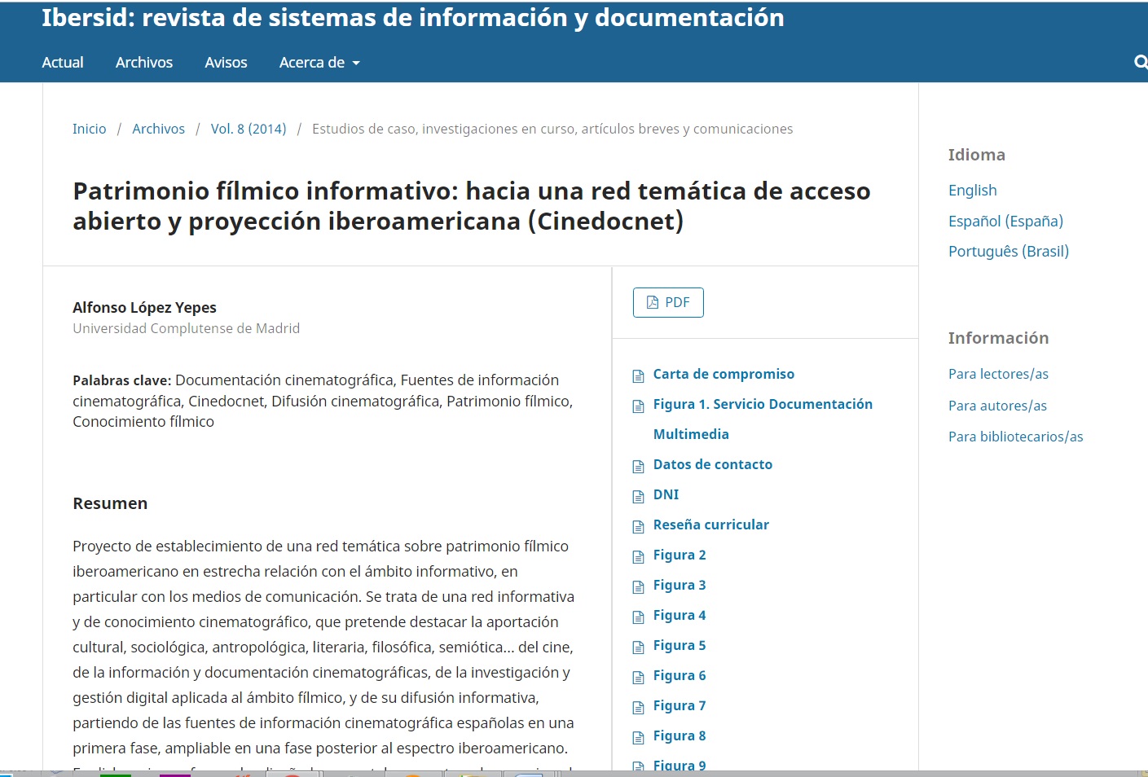This screenshot has height=777, width=1148.
Task: Open the Figura 8 file link
Action: pos(680,735)
